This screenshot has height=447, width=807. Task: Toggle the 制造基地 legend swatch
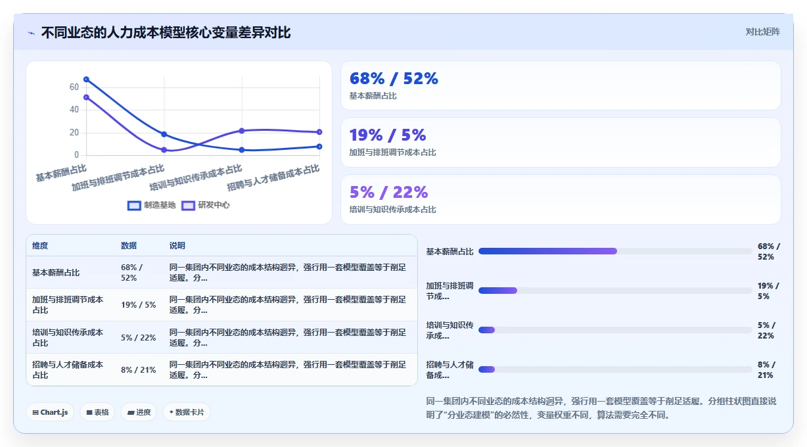134,205
